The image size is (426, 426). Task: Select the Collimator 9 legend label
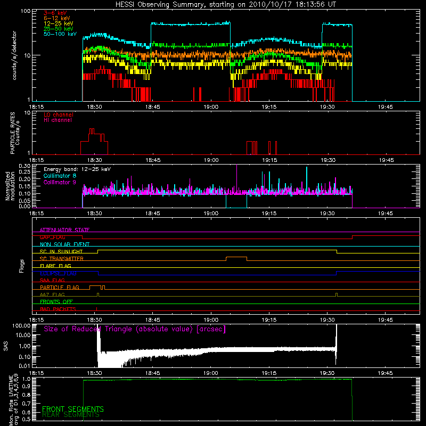point(60,182)
